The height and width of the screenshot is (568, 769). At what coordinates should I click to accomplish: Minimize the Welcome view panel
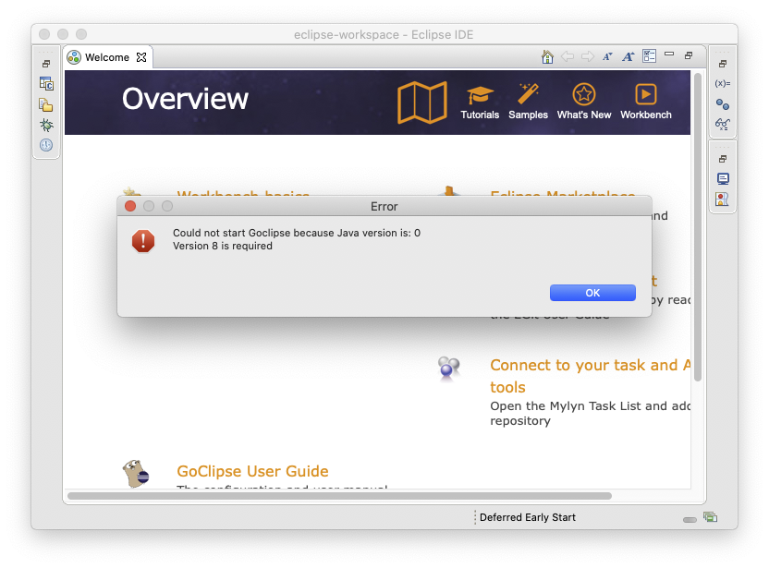click(669, 55)
